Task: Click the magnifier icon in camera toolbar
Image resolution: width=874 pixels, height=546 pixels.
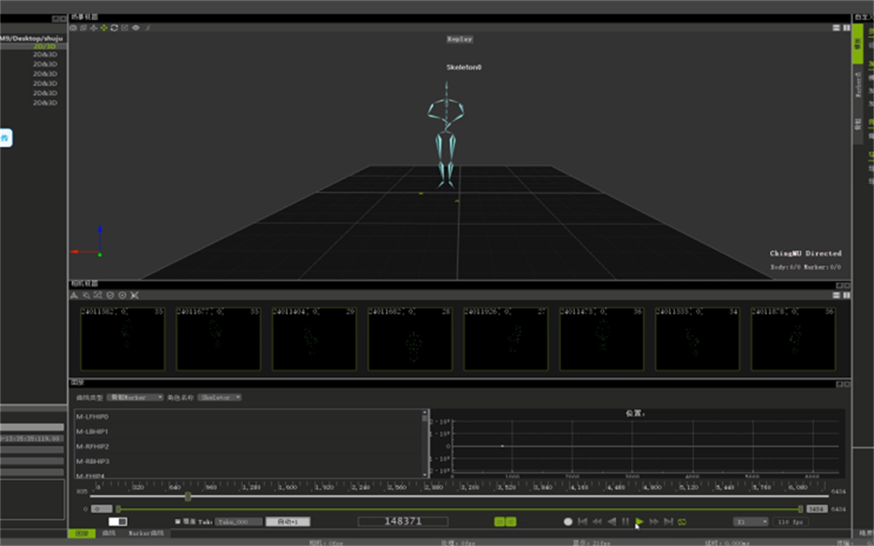Action: coord(86,295)
